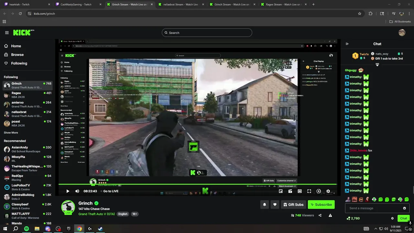Screen dimensions: 414x233
Task: Open Epic Games Launcher from taskbar
Action: pos(69,229)
